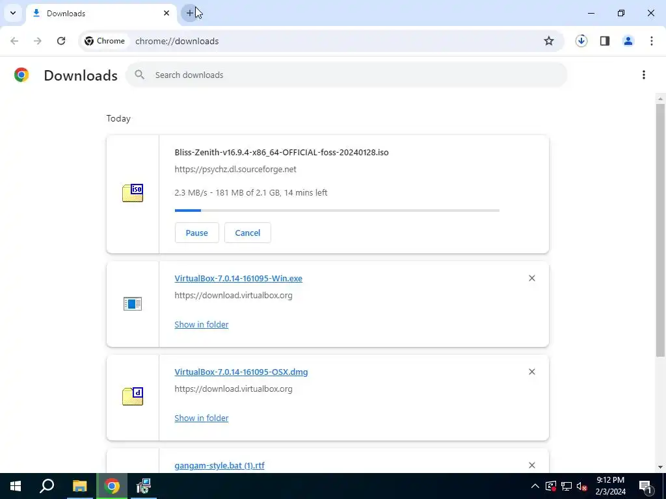
Task: Click the search magnifier icon
Action: click(139, 75)
